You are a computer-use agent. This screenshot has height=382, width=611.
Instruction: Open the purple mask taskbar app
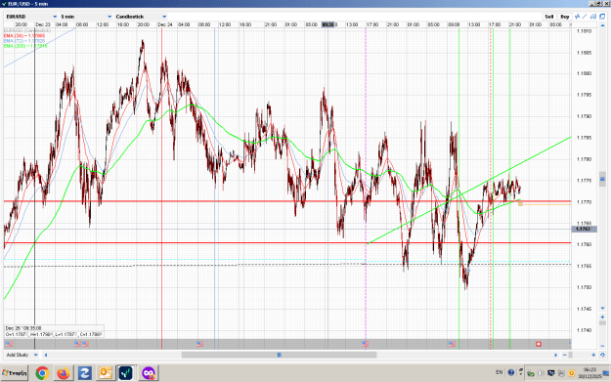(148, 373)
